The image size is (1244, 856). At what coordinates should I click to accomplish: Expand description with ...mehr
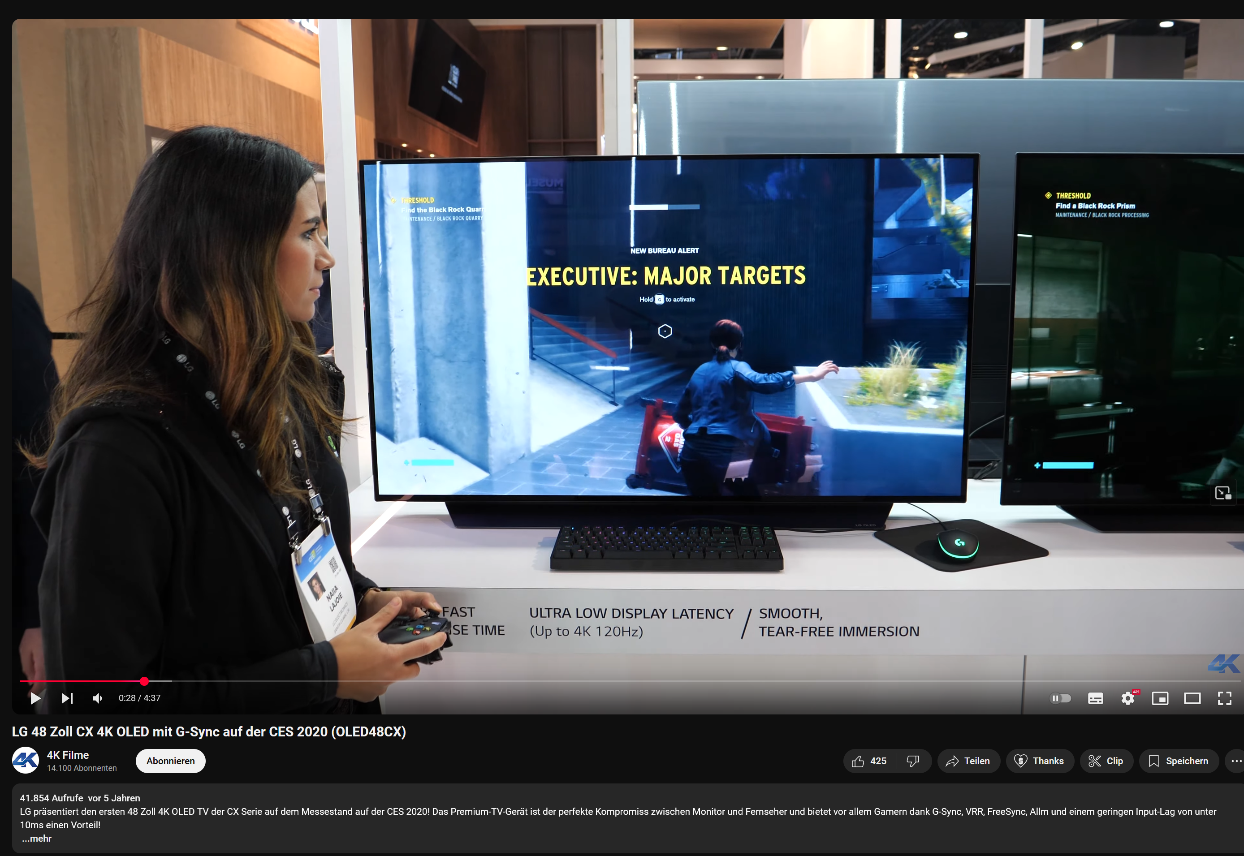(36, 838)
